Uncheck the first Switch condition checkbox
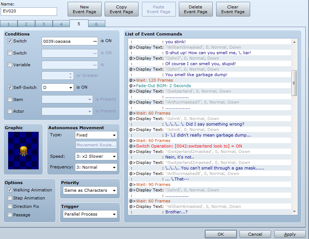The height and width of the screenshot is (239, 309). coord(10,41)
